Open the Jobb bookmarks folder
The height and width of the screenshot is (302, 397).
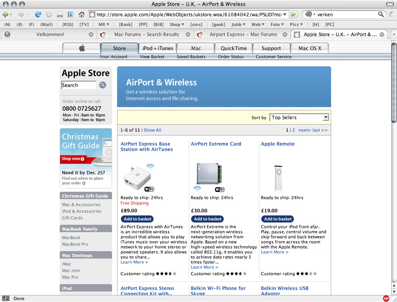coord(238,24)
